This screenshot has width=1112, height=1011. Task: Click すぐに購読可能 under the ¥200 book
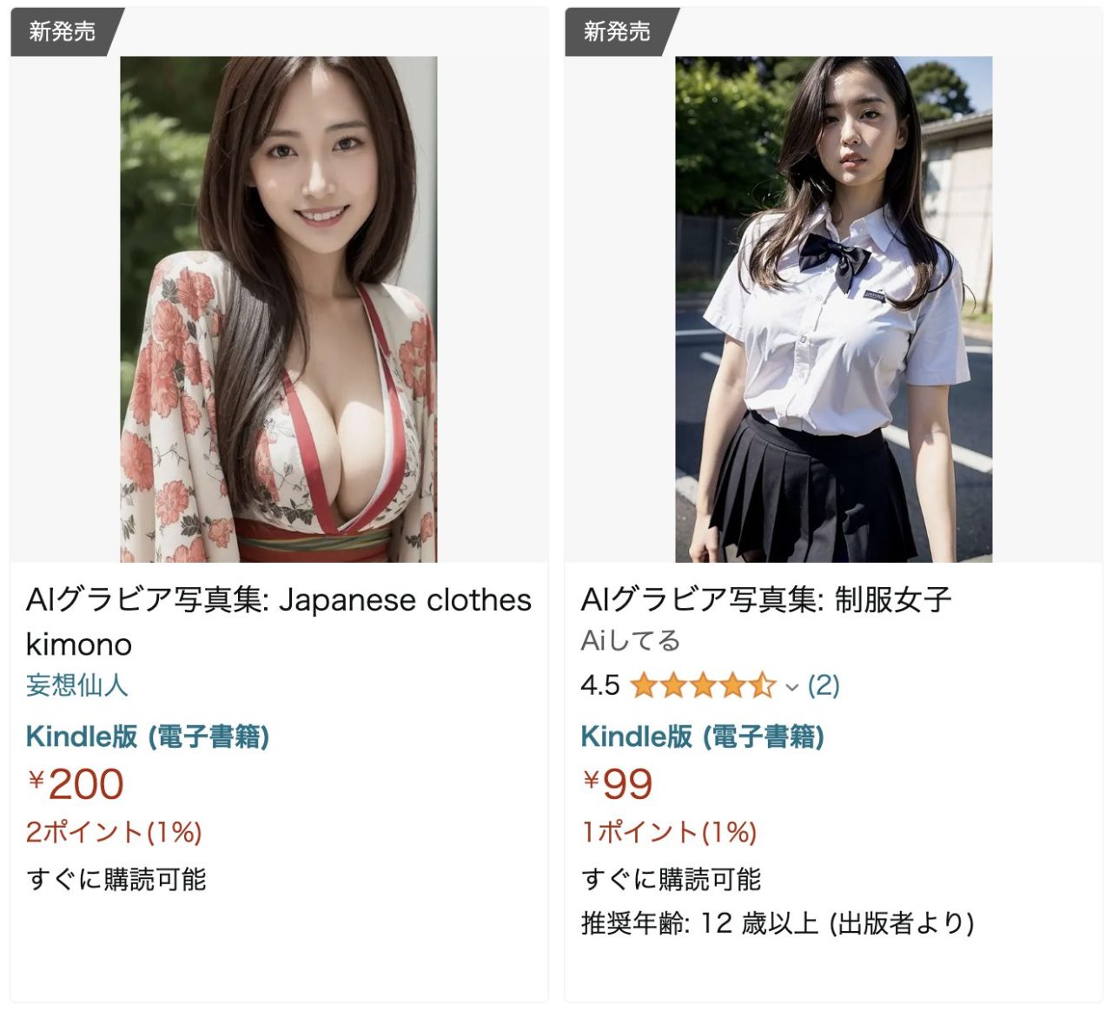[x=116, y=879]
